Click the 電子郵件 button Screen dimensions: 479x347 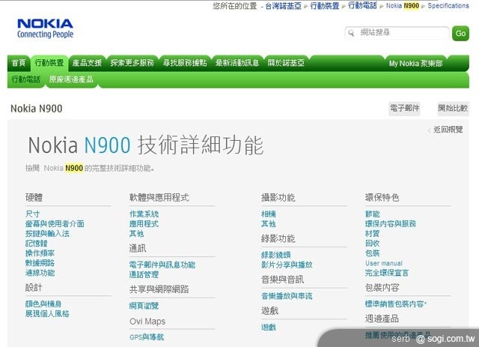(404, 109)
